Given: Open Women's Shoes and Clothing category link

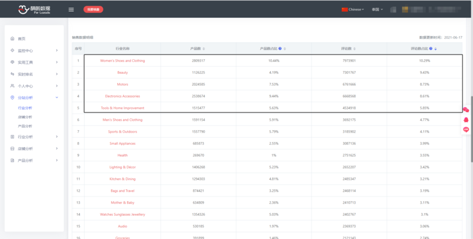Looking at the screenshot, I should [122, 61].
